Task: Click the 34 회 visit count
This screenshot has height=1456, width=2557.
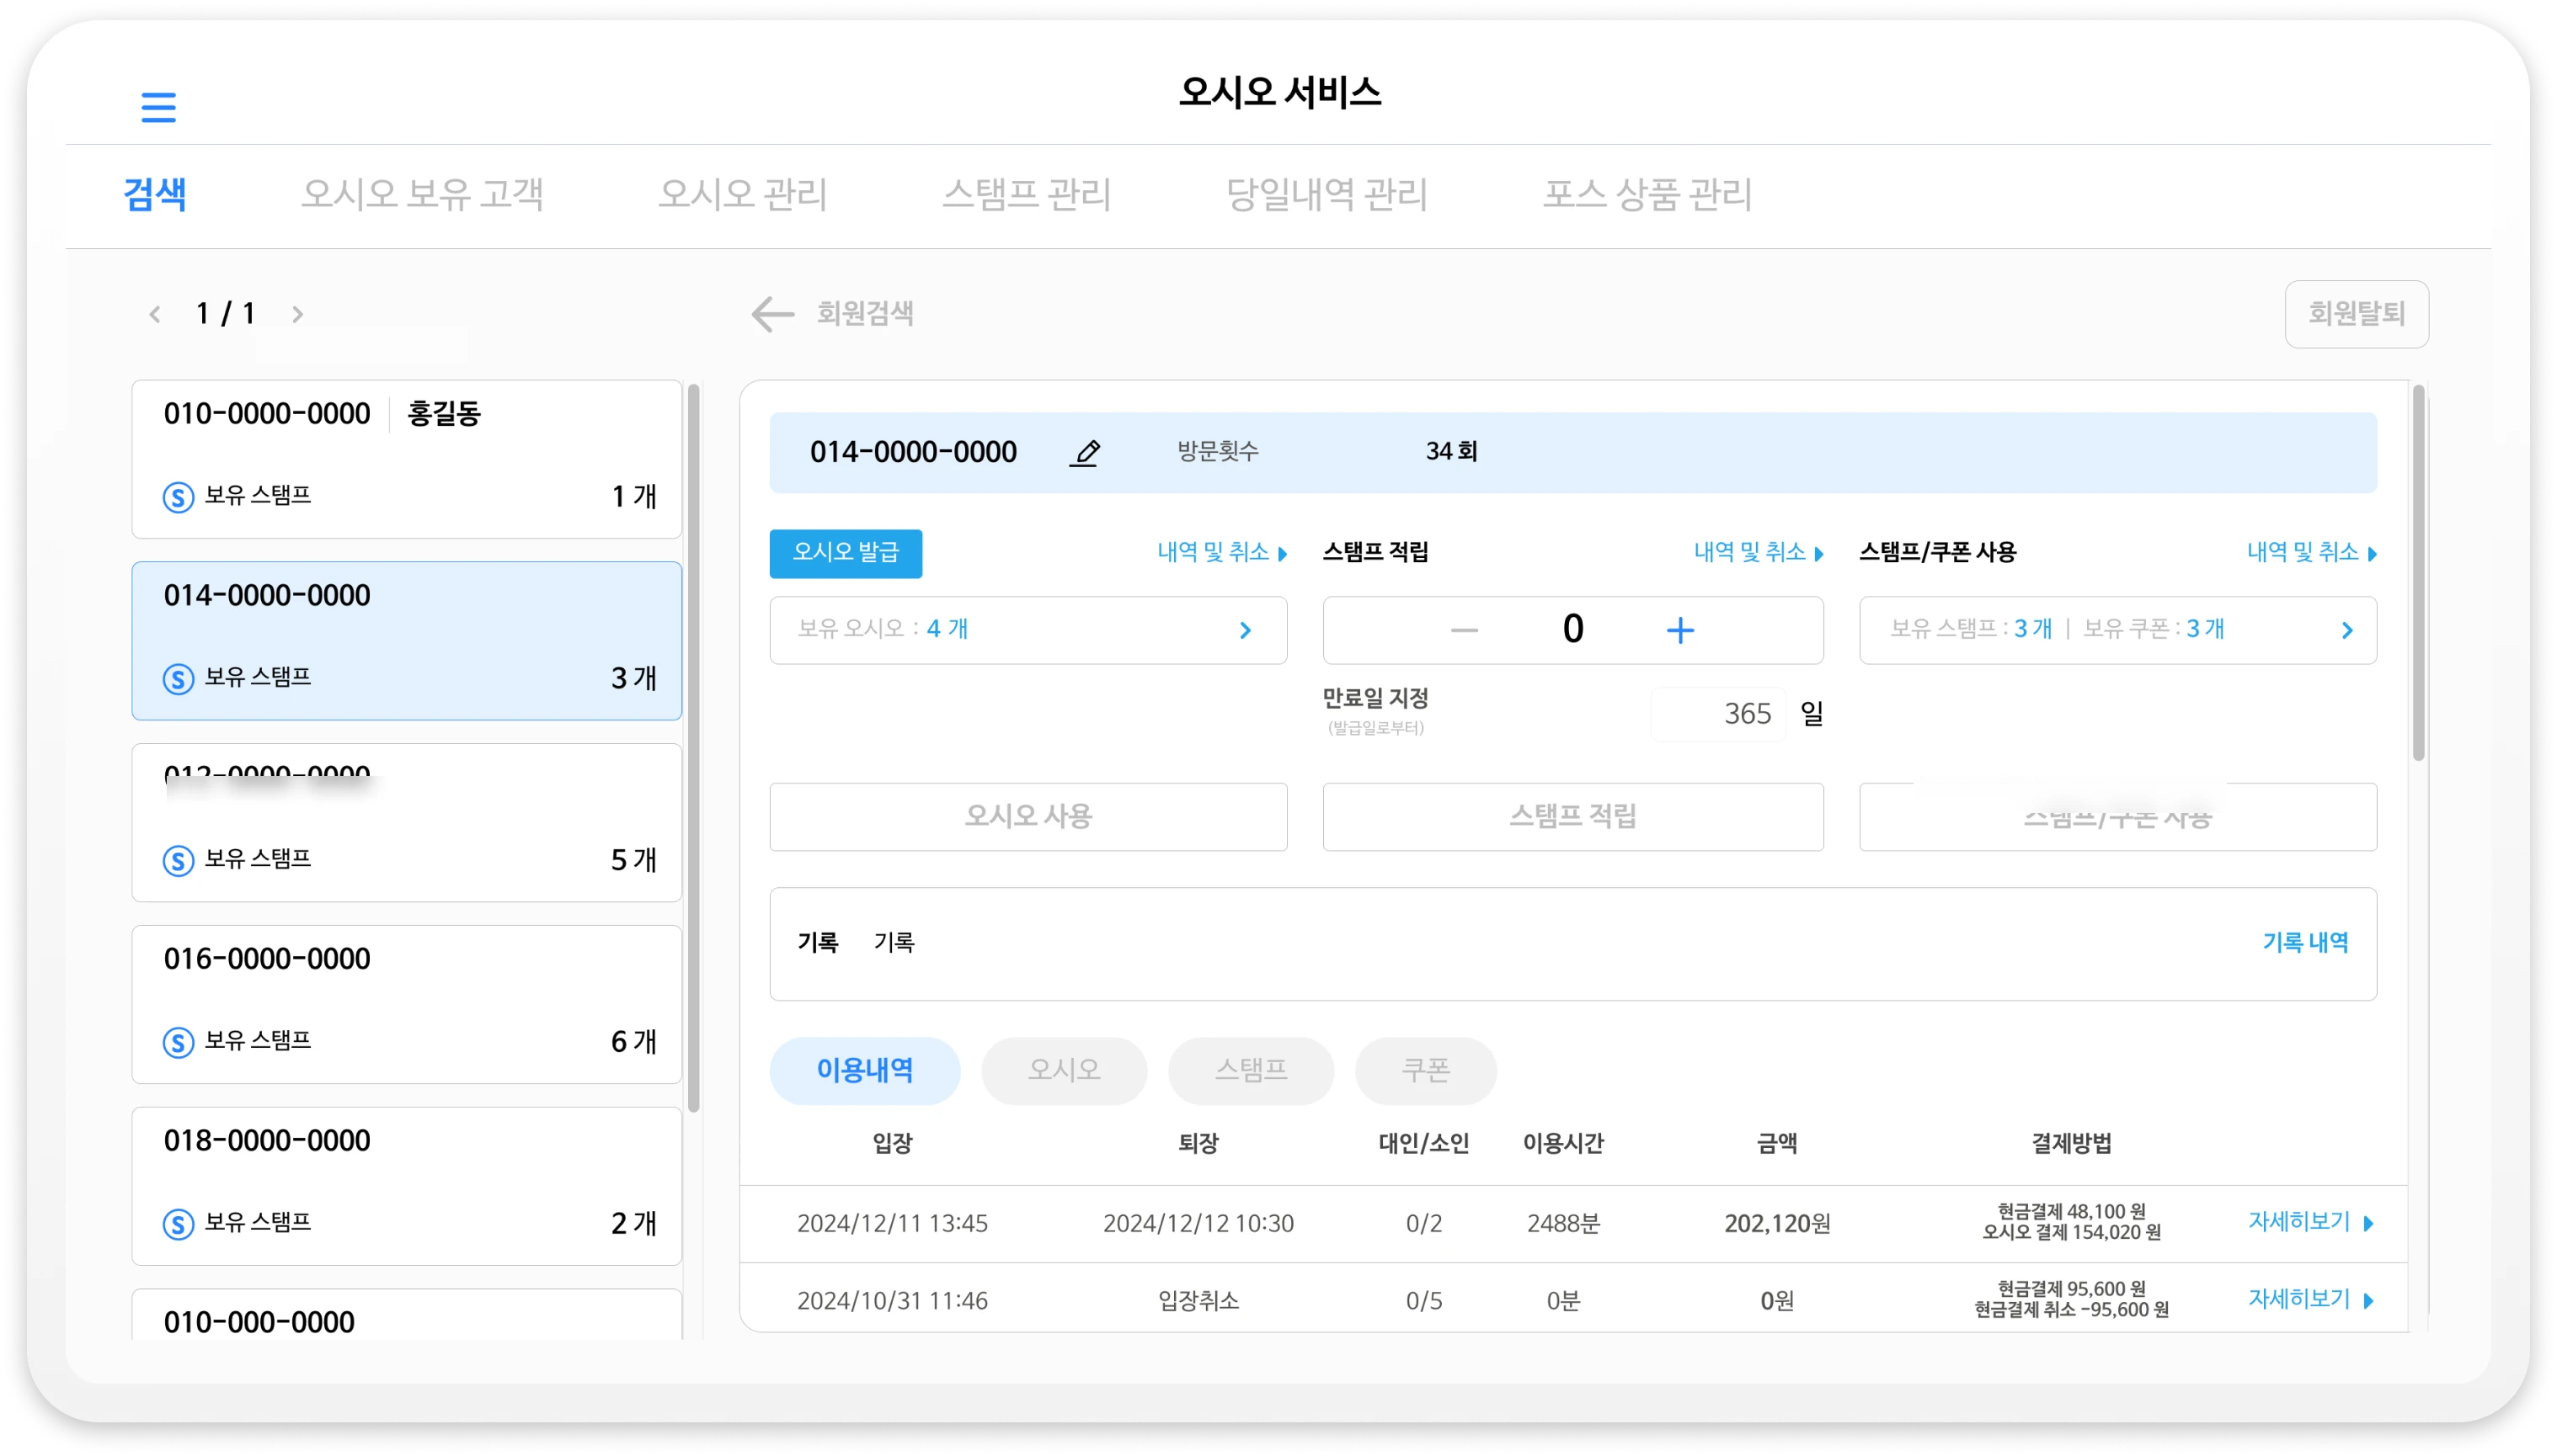Action: pos(1450,452)
